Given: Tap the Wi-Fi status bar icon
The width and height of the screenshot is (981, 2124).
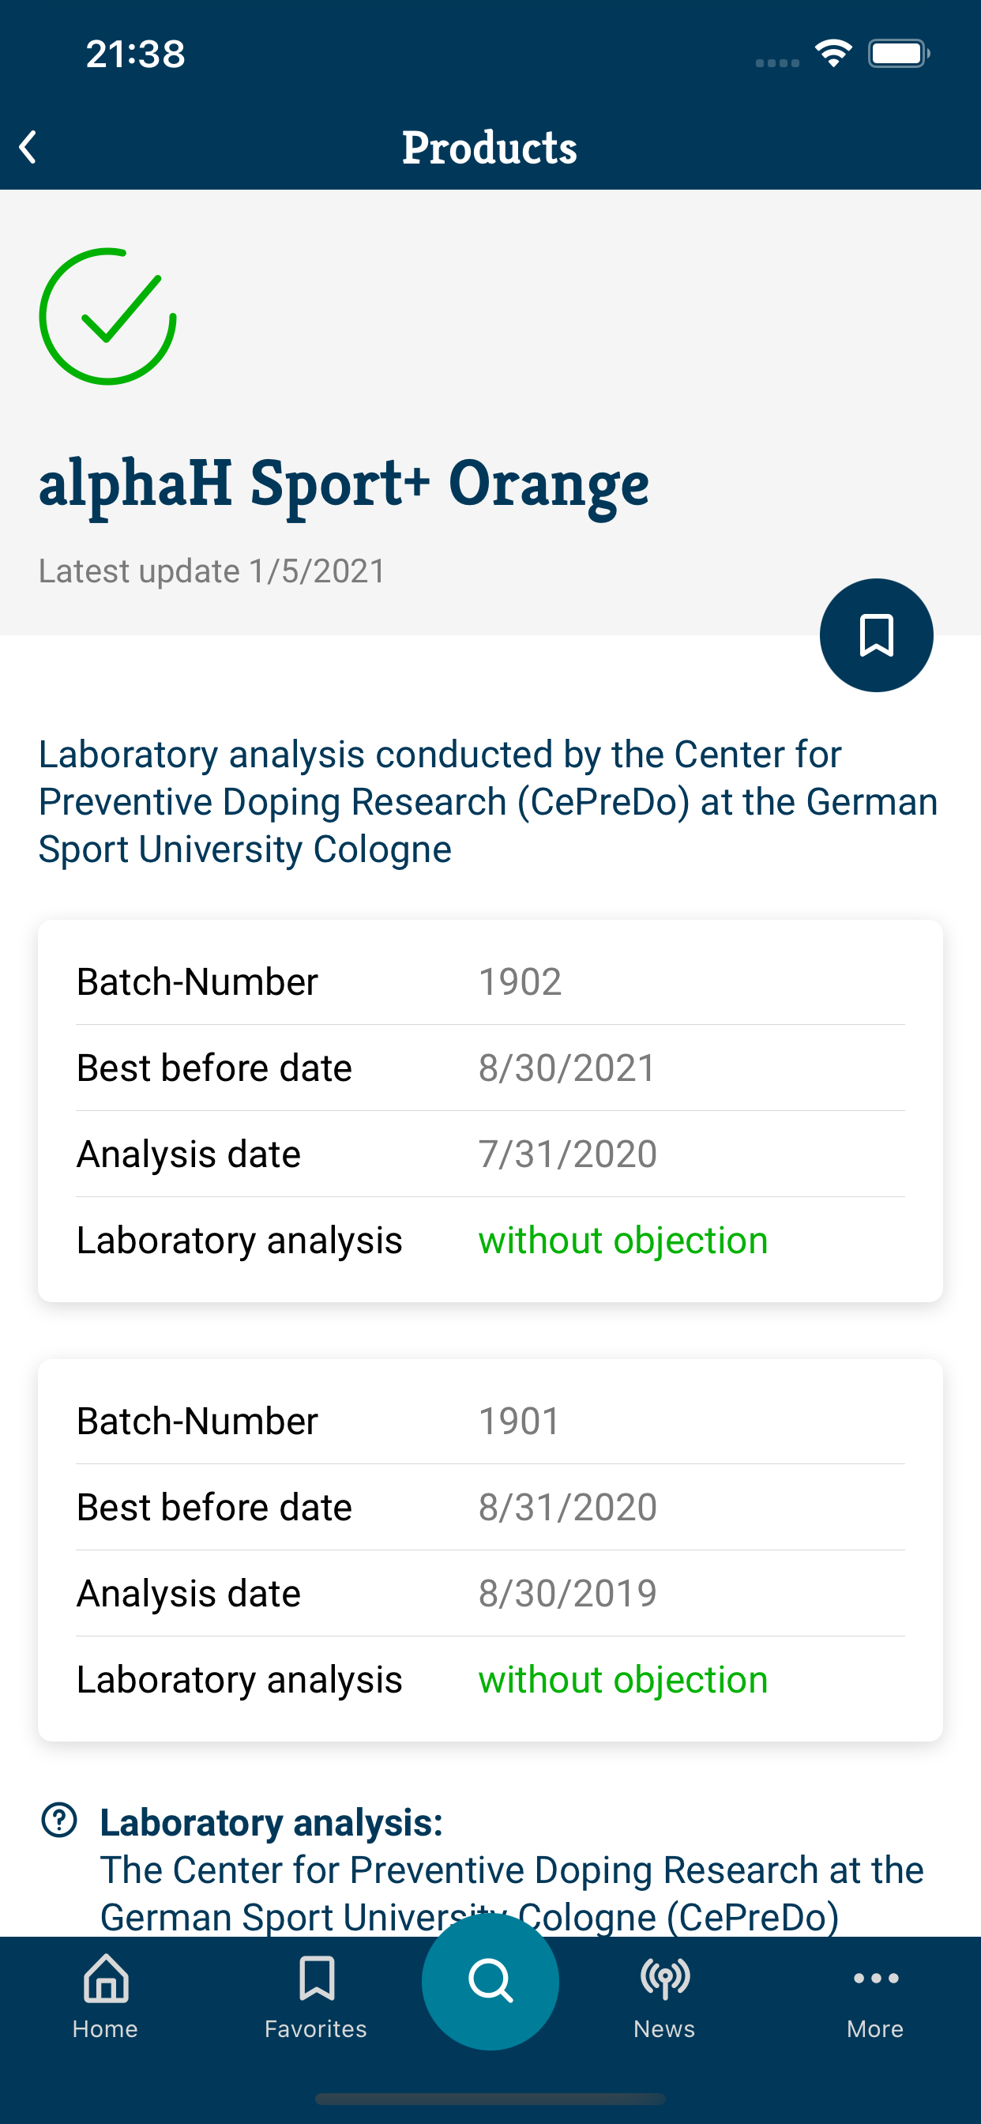Looking at the screenshot, I should [833, 55].
